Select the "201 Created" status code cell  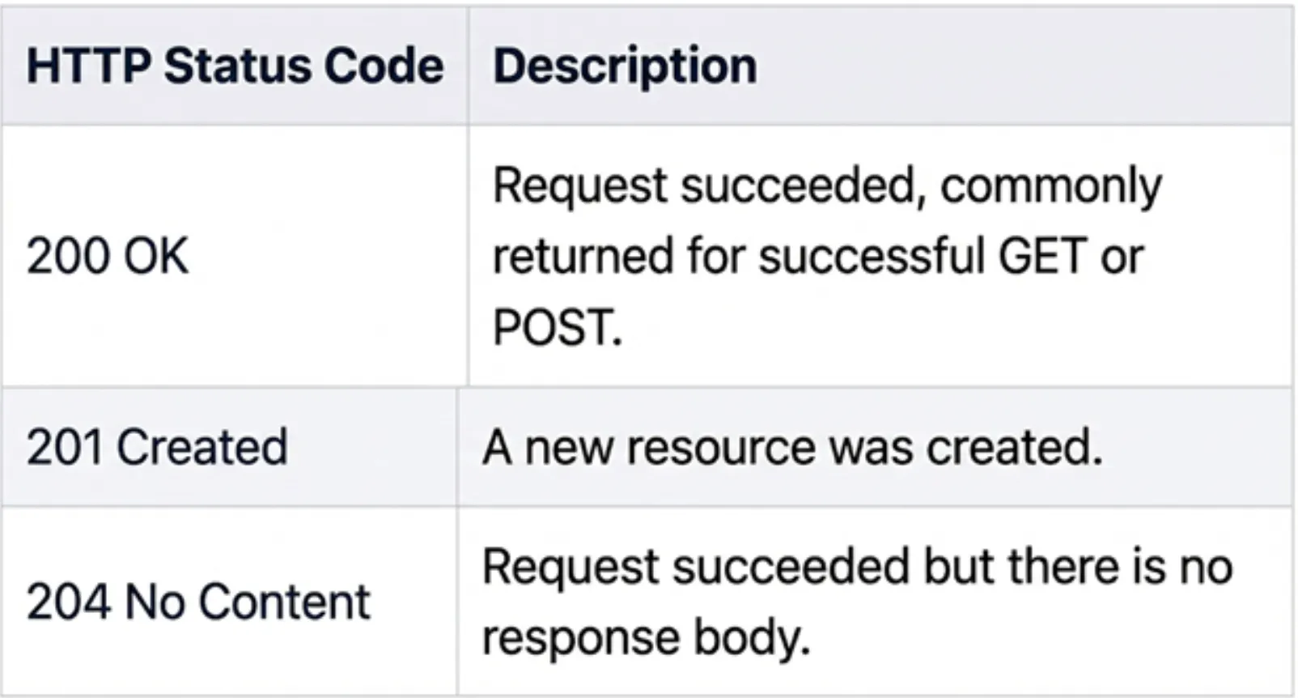(157, 447)
